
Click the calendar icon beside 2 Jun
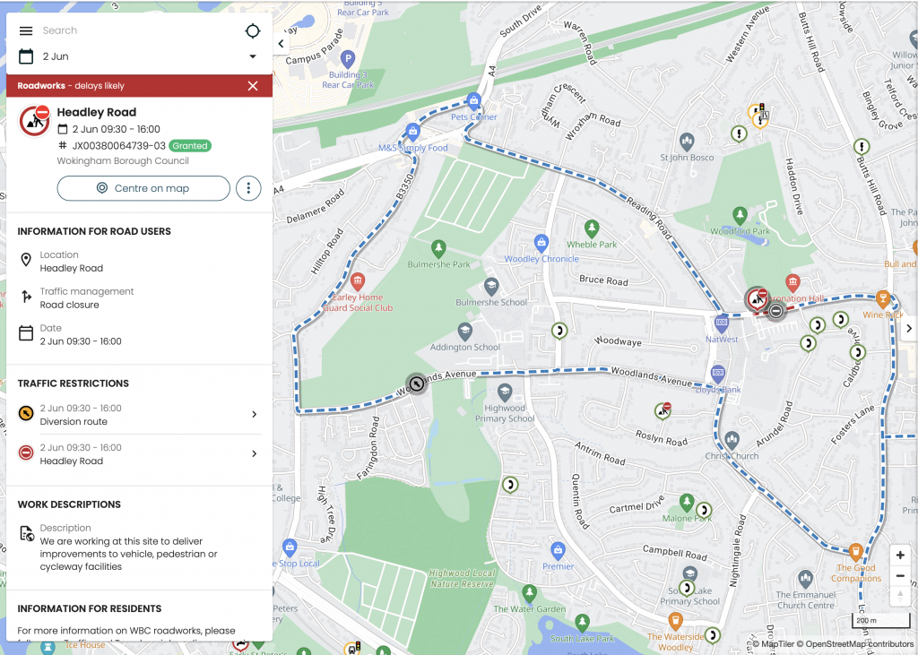click(26, 56)
